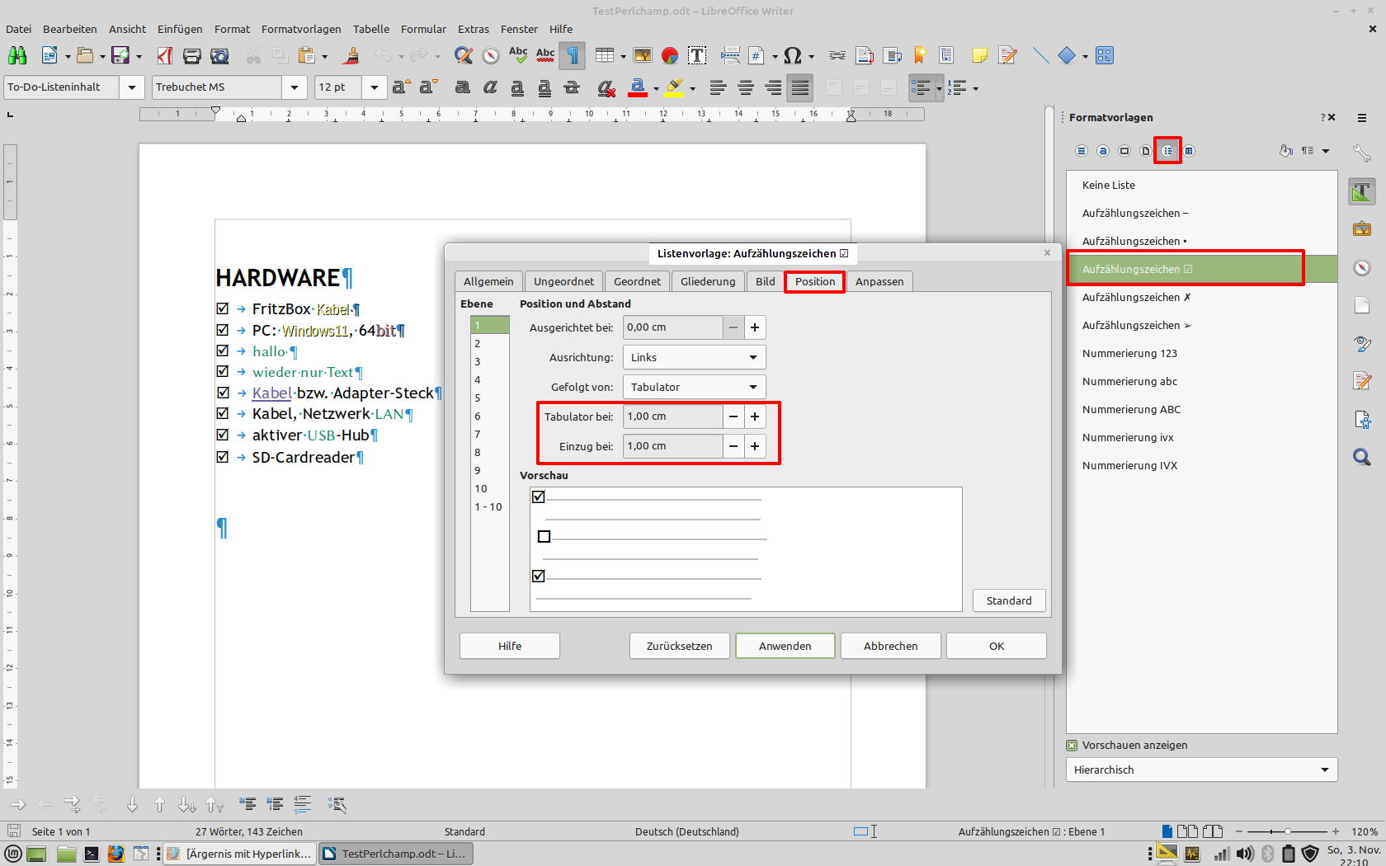
Task: Open Print Preview icon
Action: [x=219, y=55]
